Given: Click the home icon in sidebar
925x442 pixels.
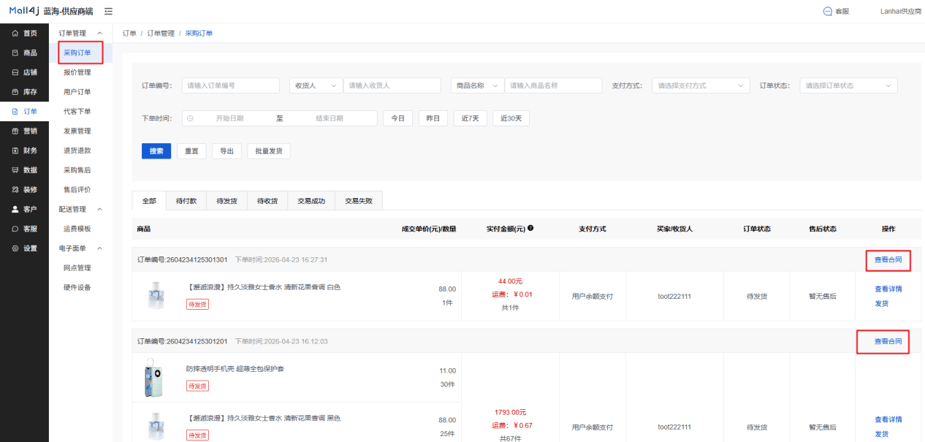Looking at the screenshot, I should pyautogui.click(x=16, y=33).
